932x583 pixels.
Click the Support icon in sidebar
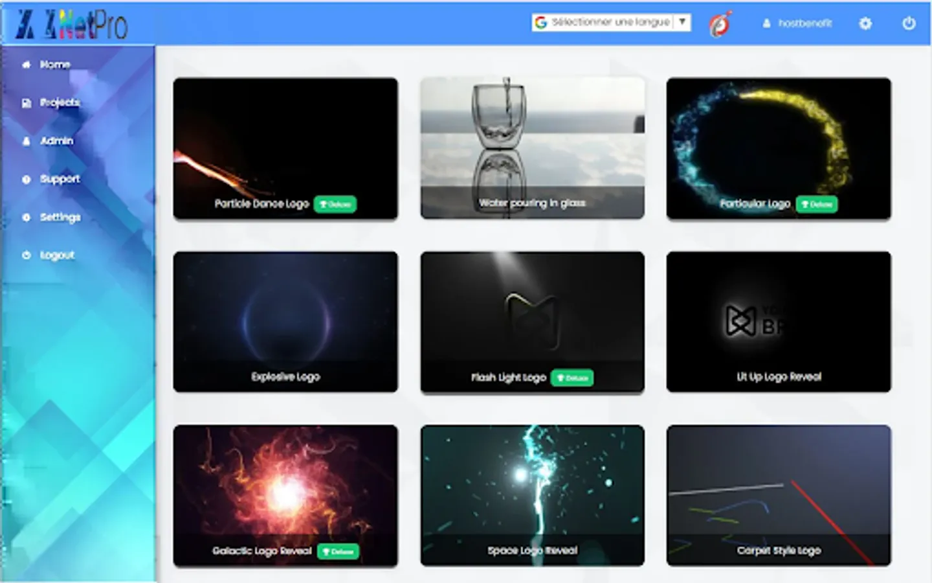27,179
